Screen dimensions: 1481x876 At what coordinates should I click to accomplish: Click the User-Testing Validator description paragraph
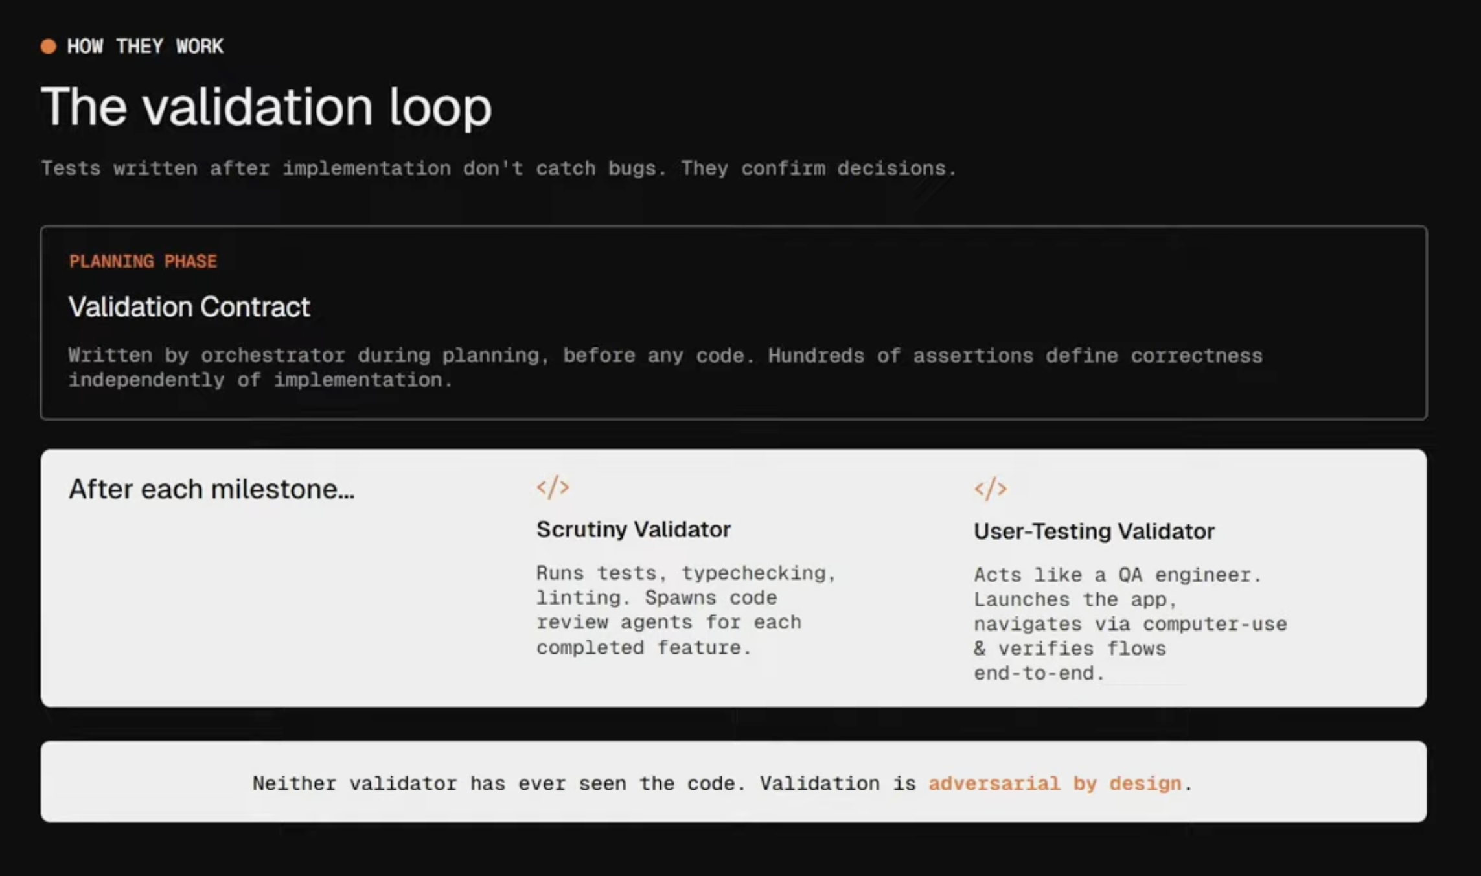click(x=1131, y=623)
